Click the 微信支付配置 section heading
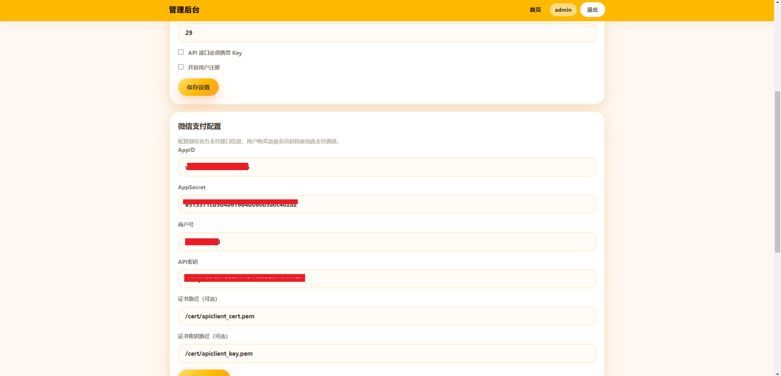Screen dimensions: 781x376 (x=199, y=126)
